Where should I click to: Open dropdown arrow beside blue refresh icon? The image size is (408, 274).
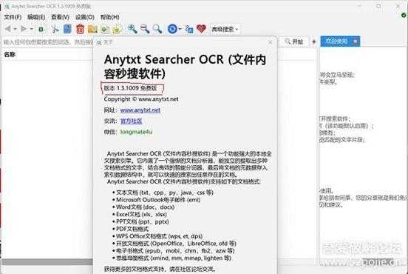180,29
